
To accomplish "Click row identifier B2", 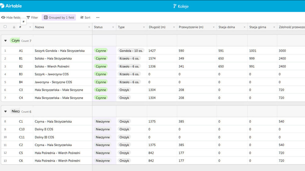I will click(x=21, y=66).
